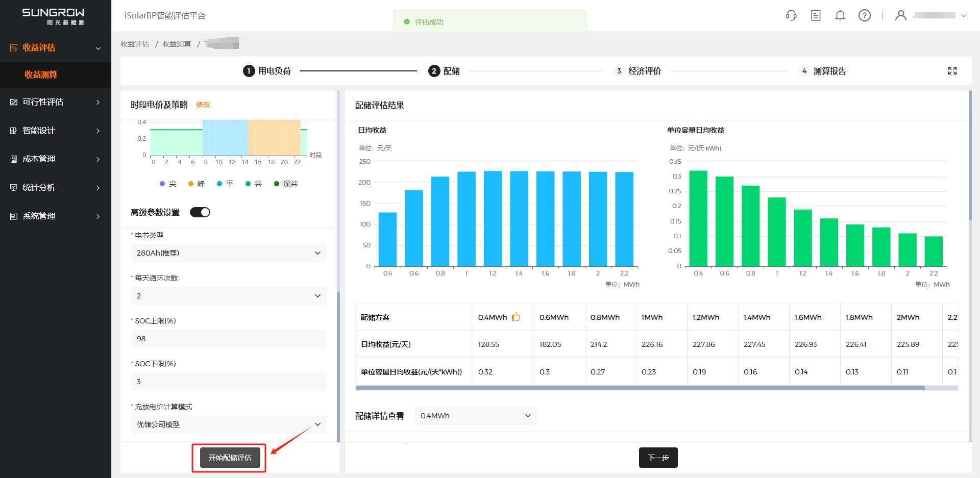
Task: Click the customer service headset icon
Action: point(791,15)
